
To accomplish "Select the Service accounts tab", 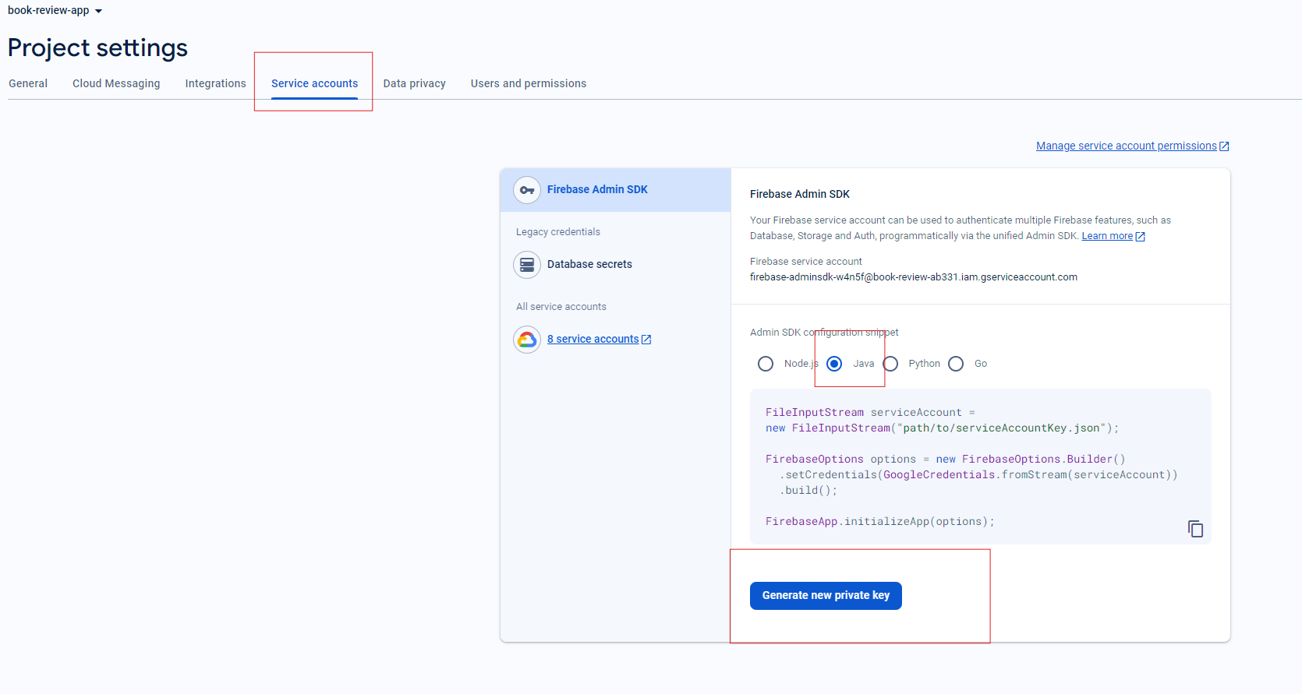I will 314,83.
